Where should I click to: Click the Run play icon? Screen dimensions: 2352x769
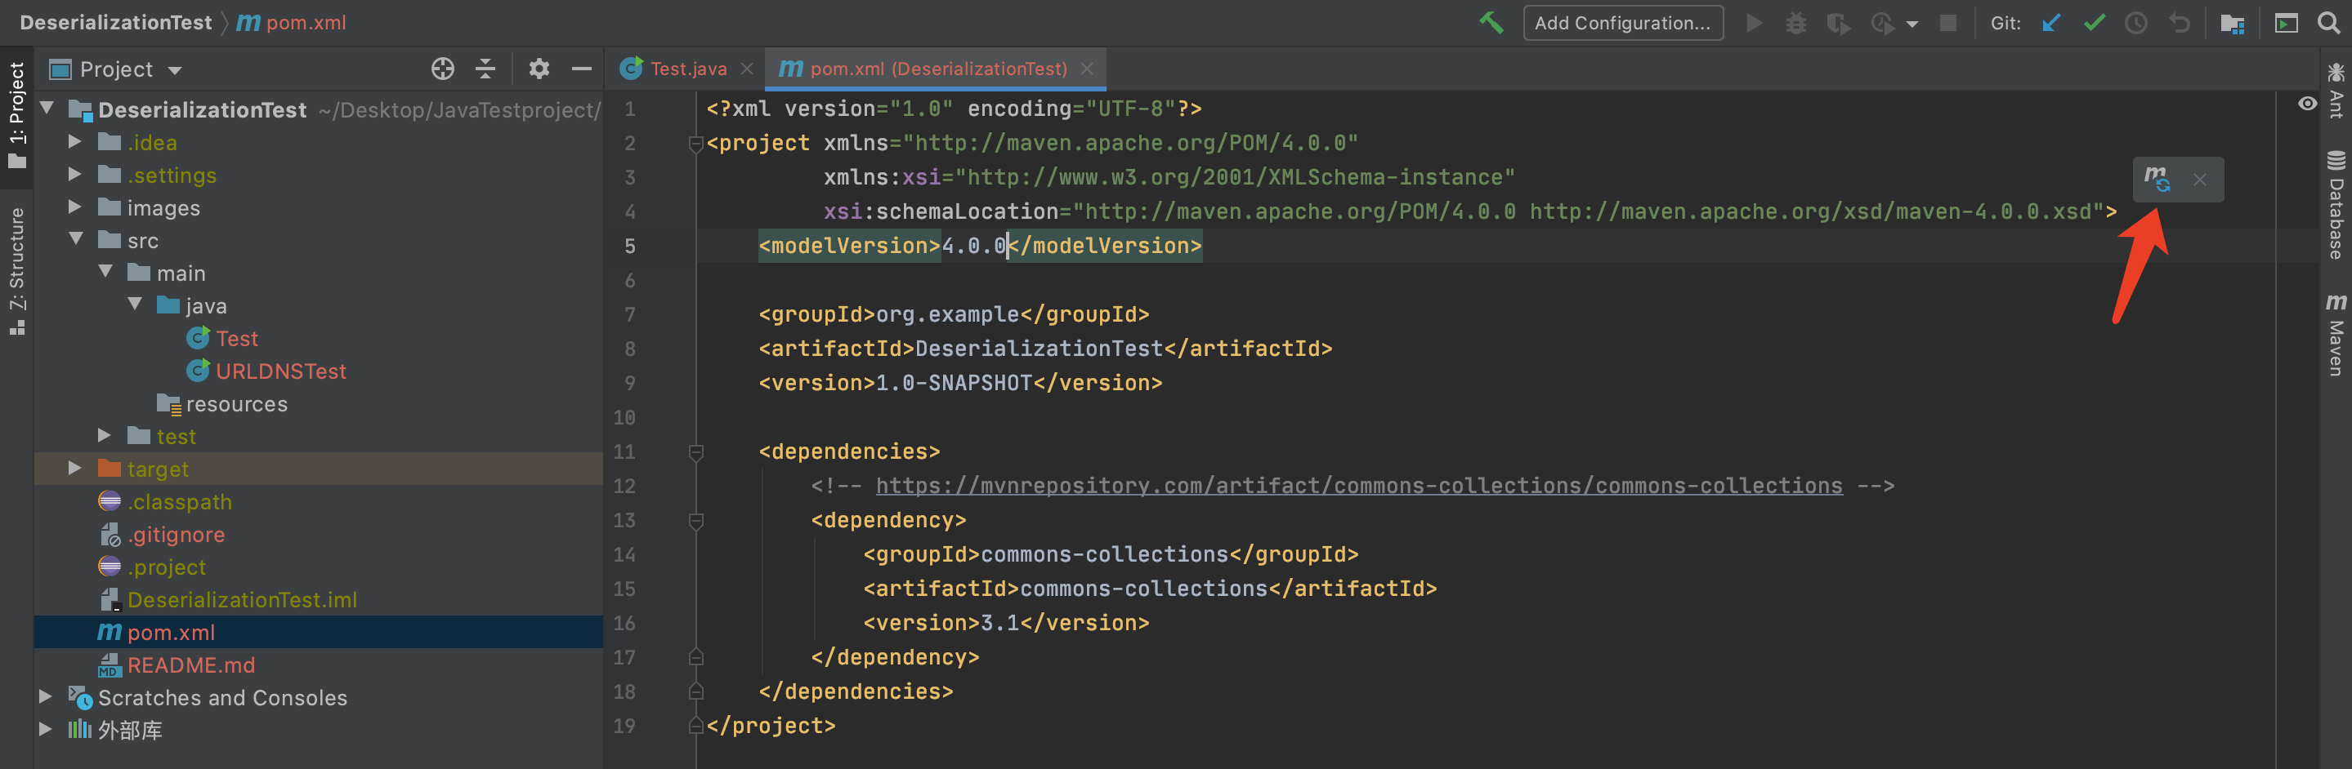(x=1754, y=23)
